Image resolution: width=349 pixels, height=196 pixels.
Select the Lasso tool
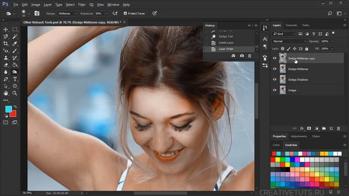click(6, 36)
